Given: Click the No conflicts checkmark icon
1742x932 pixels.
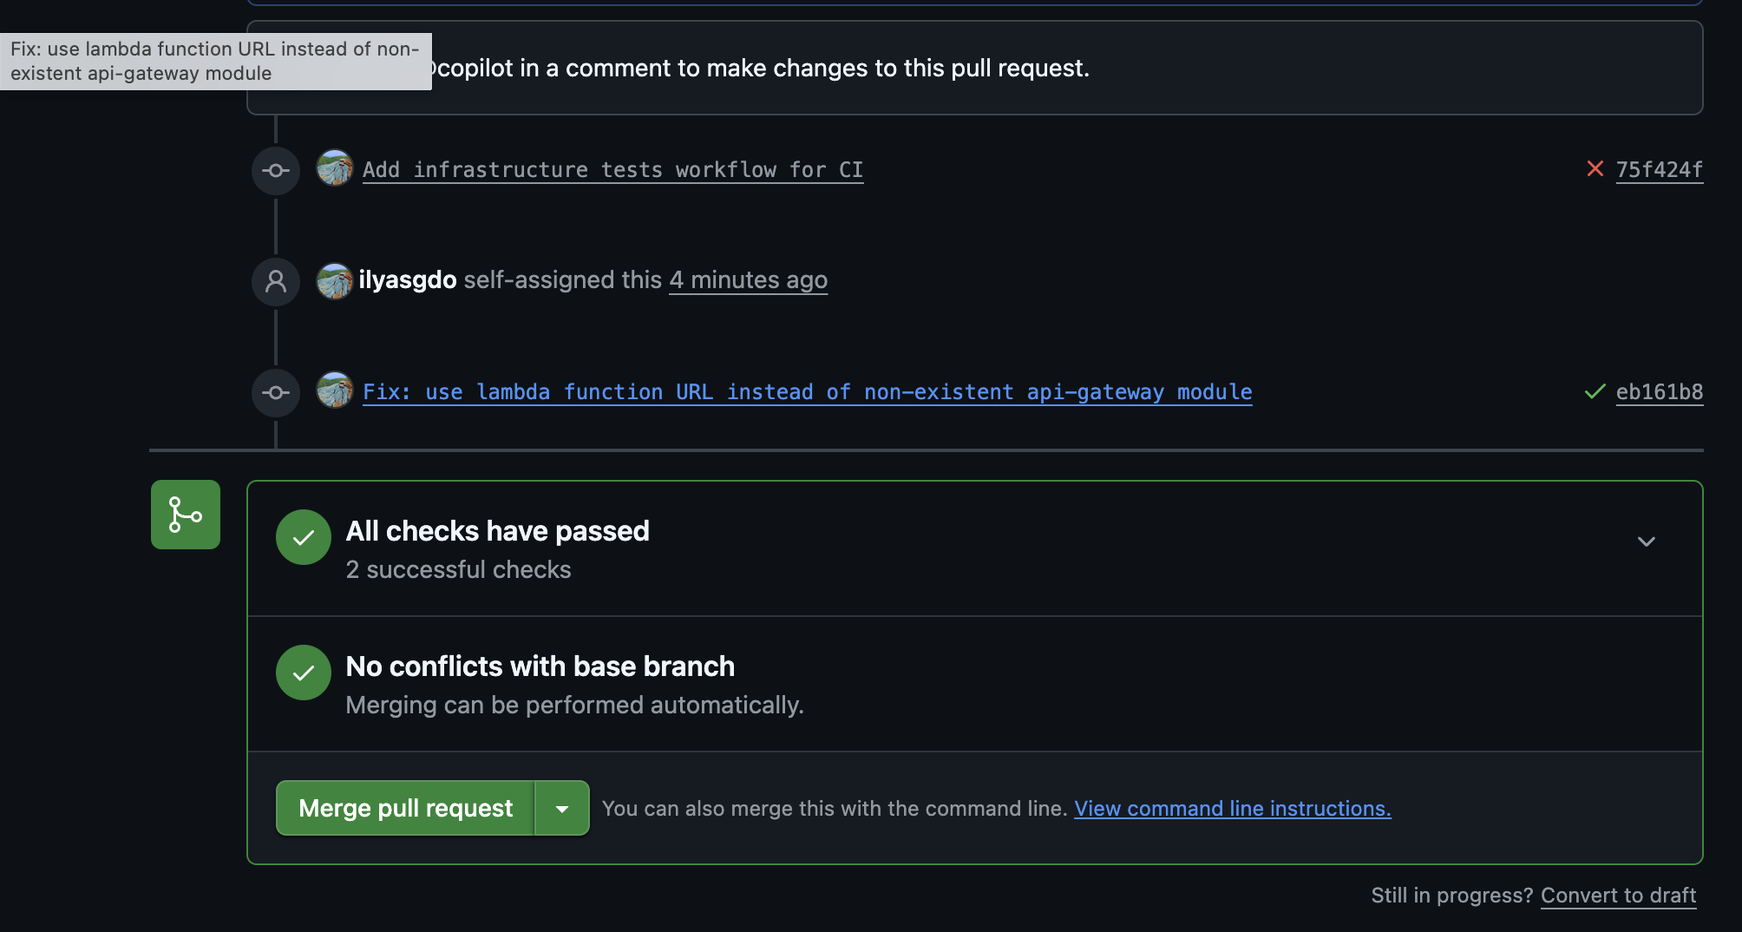Looking at the screenshot, I should [304, 673].
